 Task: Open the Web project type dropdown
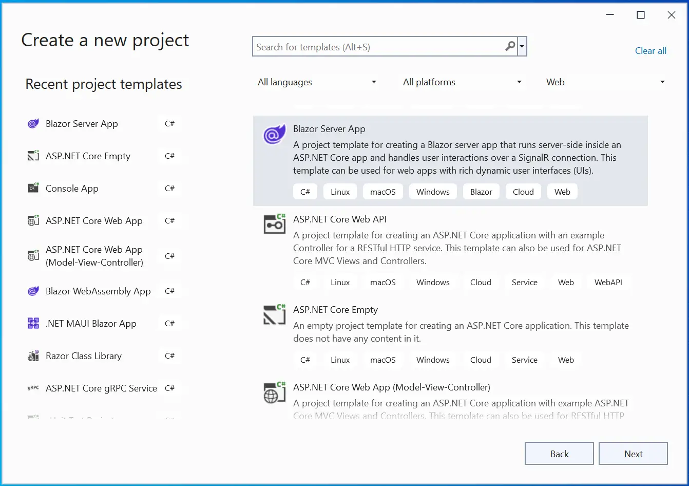606,82
